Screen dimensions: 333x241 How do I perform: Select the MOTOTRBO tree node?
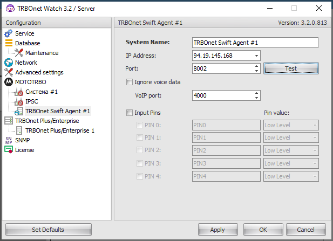coord(31,82)
